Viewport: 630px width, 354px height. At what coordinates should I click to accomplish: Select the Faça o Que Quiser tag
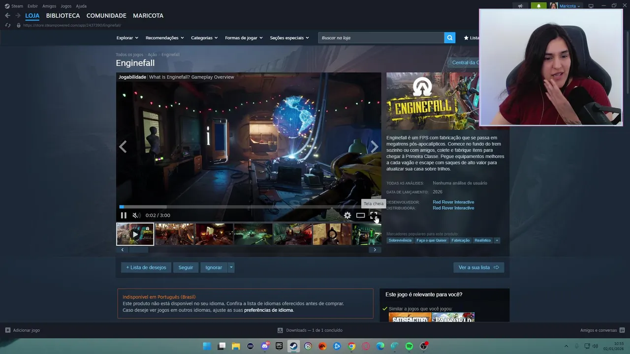click(x=431, y=240)
